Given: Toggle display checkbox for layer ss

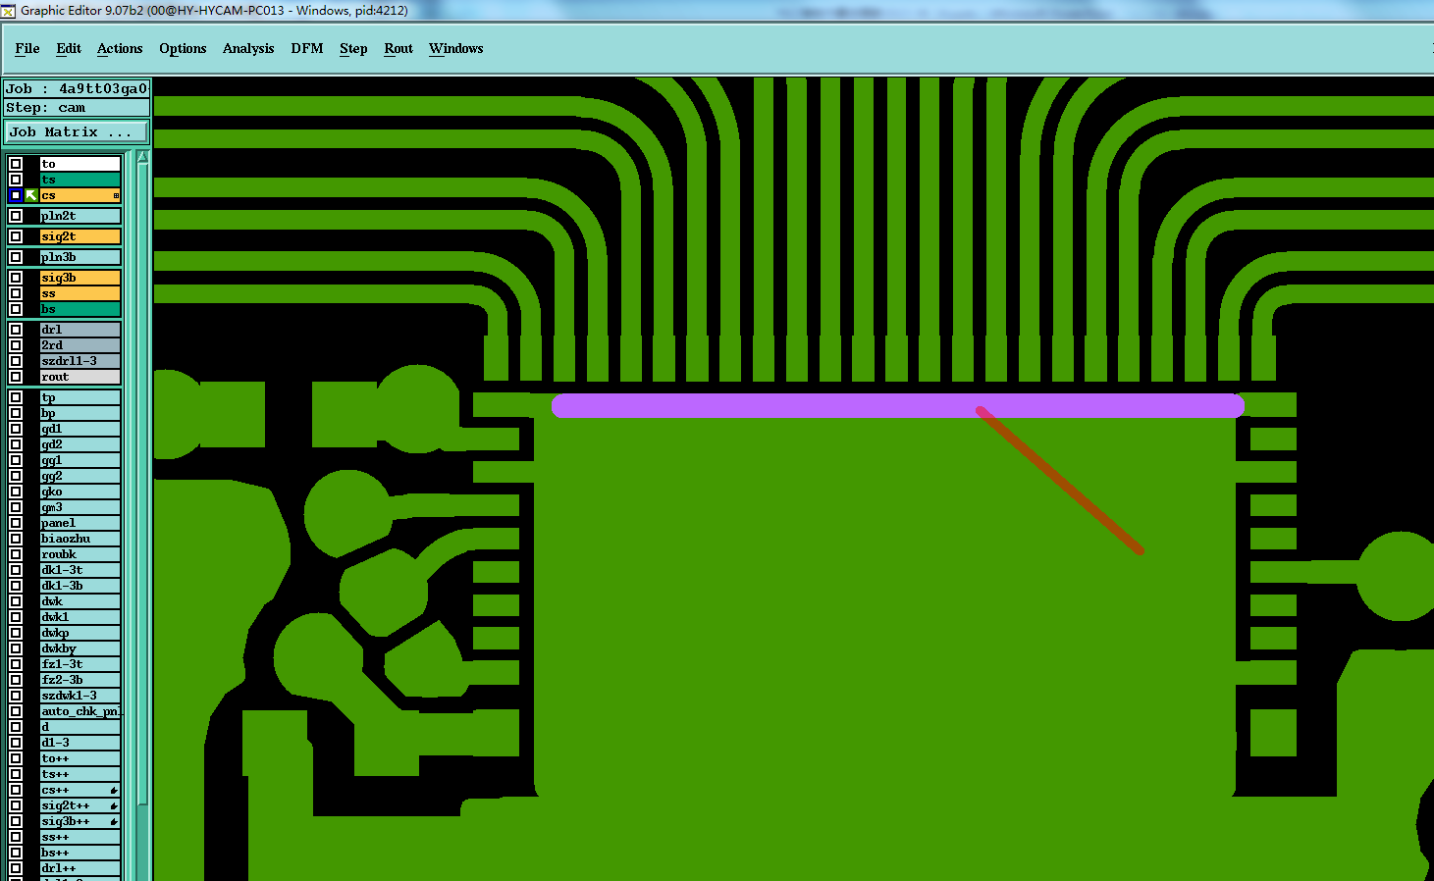Looking at the screenshot, I should (x=16, y=293).
